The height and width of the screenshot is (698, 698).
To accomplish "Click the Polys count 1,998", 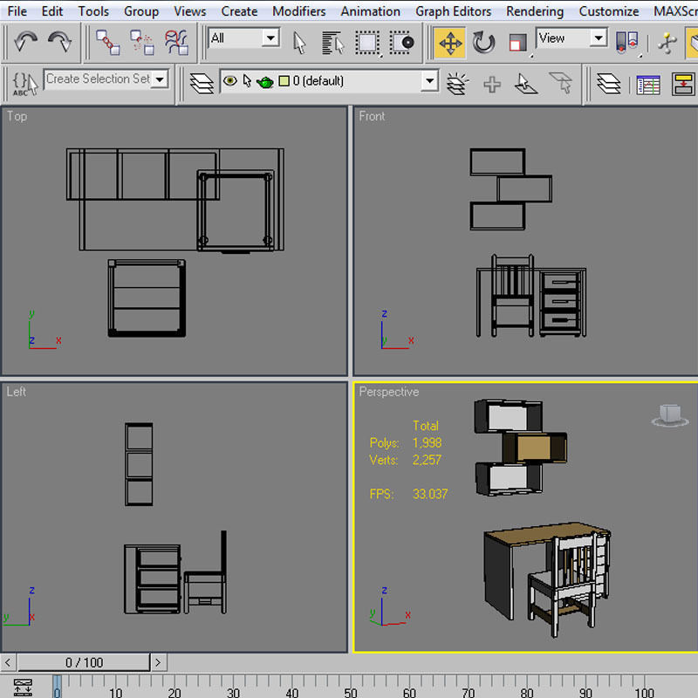I will pyautogui.click(x=427, y=443).
